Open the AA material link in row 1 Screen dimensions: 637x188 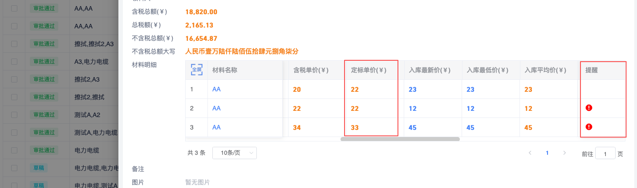(x=216, y=89)
